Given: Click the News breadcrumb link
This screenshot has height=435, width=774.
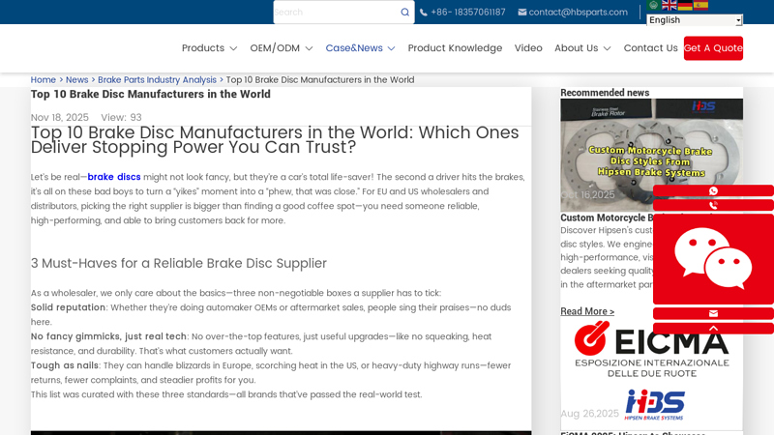Looking at the screenshot, I should tap(77, 80).
